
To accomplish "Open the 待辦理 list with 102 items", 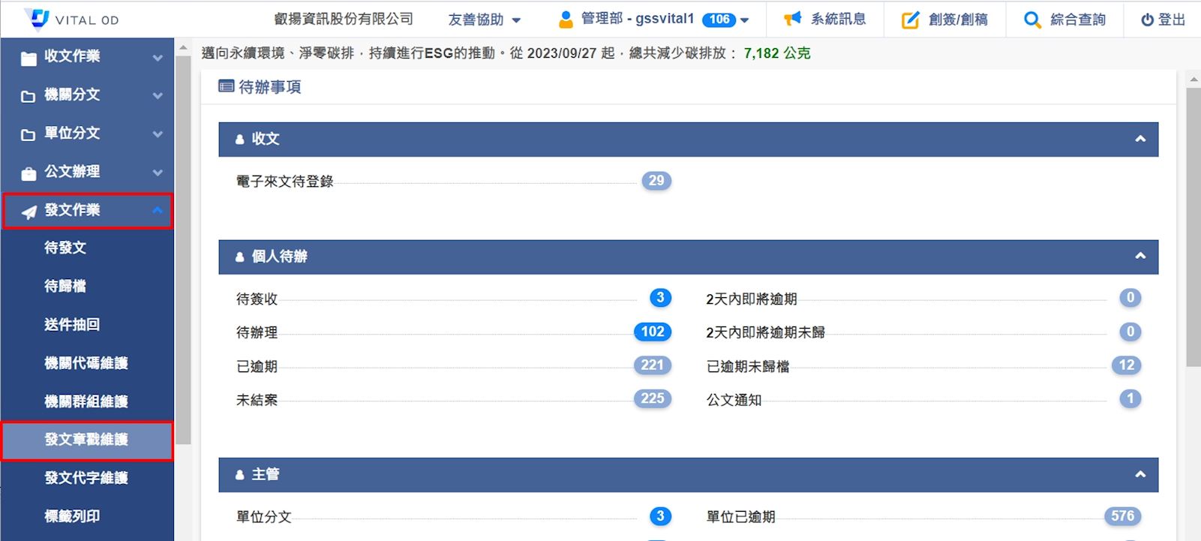I will [x=652, y=332].
